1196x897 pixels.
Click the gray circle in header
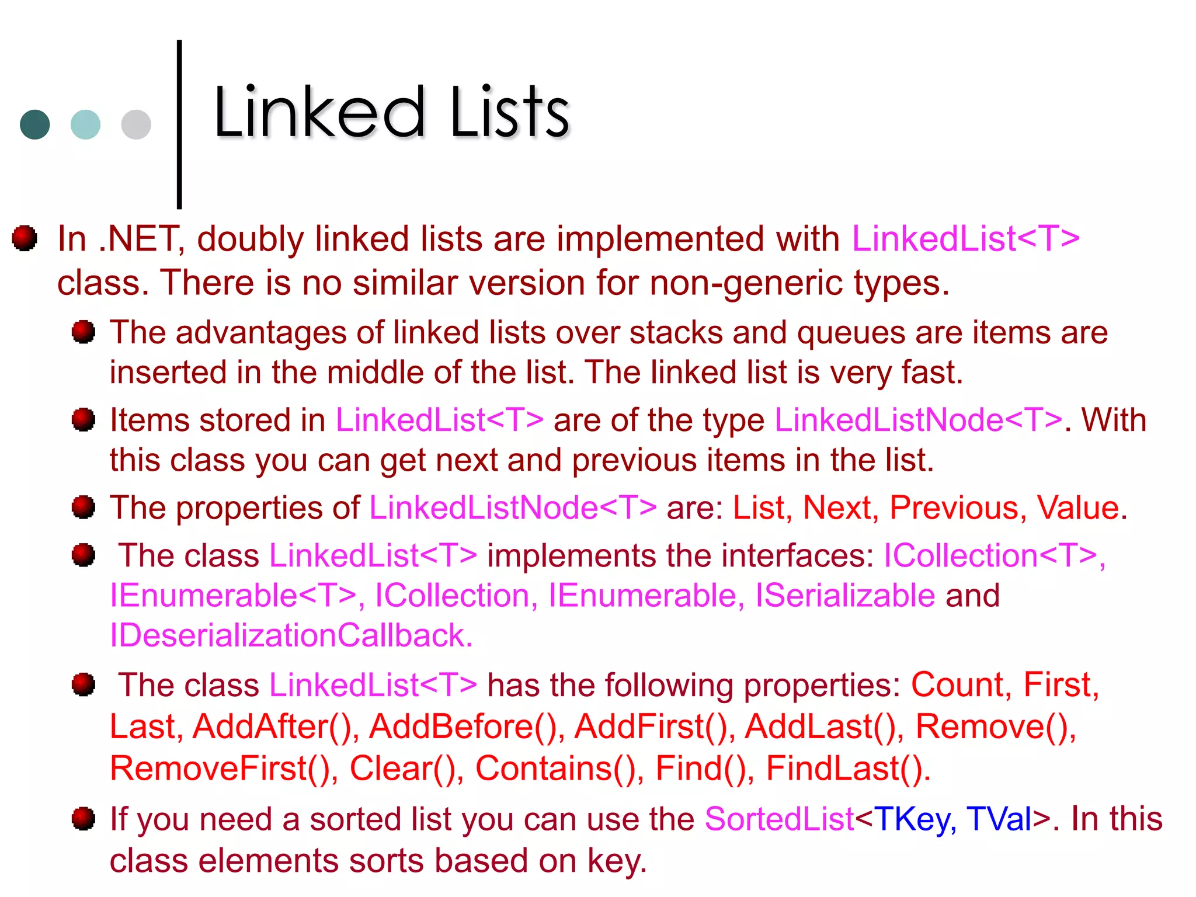click(136, 124)
